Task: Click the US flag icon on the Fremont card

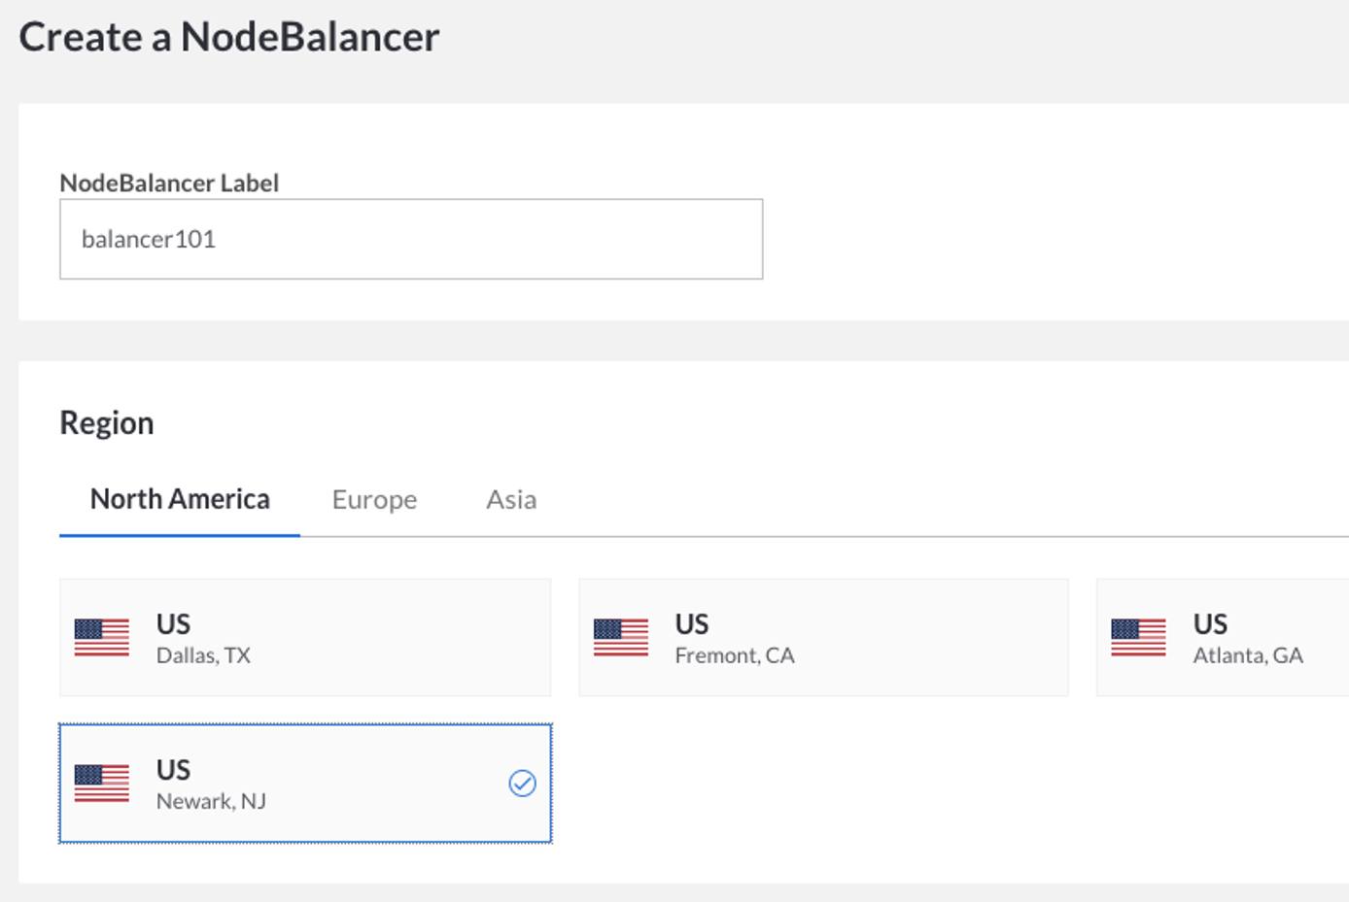Action: coord(621,637)
